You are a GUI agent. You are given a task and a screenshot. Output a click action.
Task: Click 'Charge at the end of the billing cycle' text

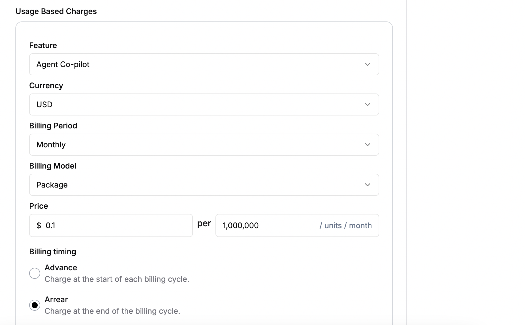pos(112,311)
